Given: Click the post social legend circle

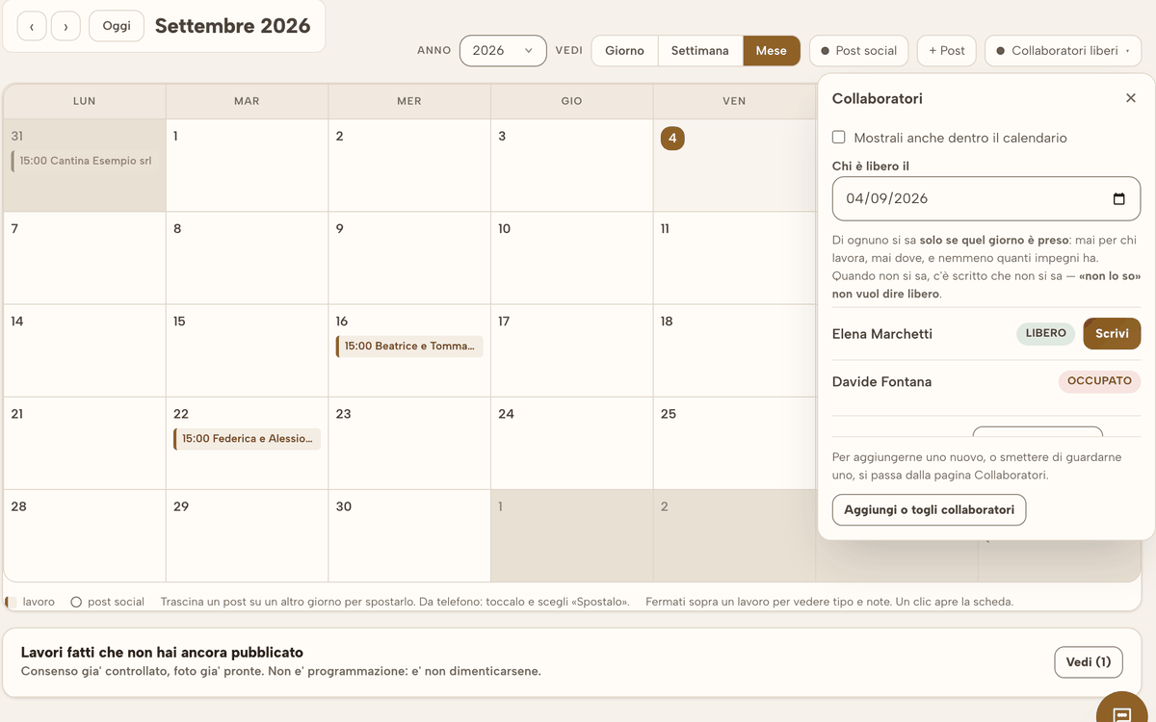Looking at the screenshot, I should click(76, 602).
